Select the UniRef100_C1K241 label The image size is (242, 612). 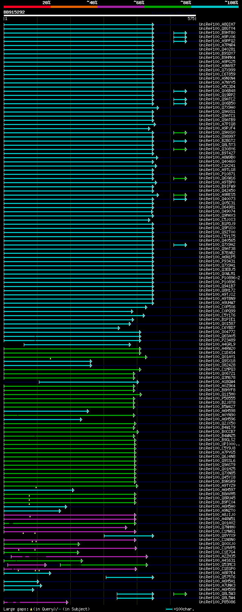tap(217, 166)
